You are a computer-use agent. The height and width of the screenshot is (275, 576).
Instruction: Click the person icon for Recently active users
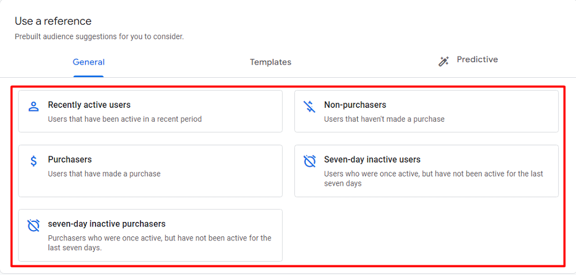33,107
